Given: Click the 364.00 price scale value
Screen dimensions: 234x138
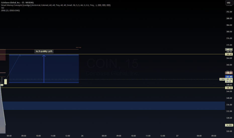Looking at the screenshot, I should point(229,58).
